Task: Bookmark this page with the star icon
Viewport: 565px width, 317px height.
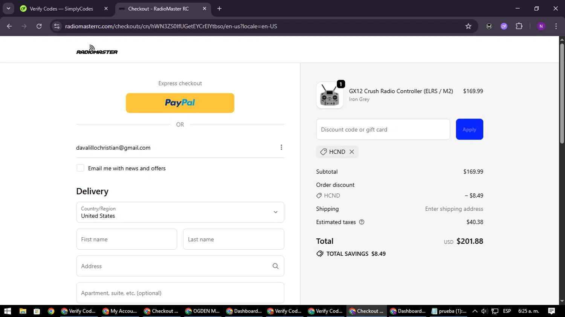Action: [x=468, y=26]
